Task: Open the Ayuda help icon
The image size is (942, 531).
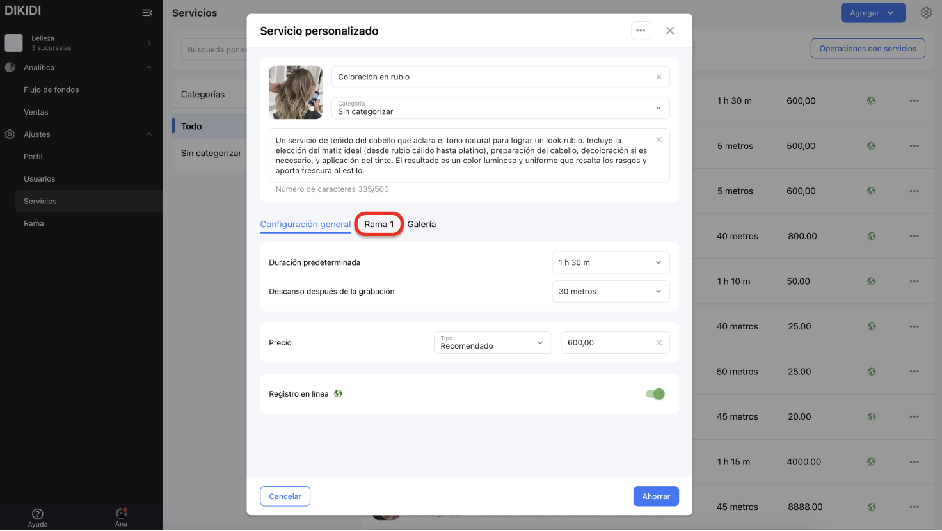Action: (x=38, y=517)
